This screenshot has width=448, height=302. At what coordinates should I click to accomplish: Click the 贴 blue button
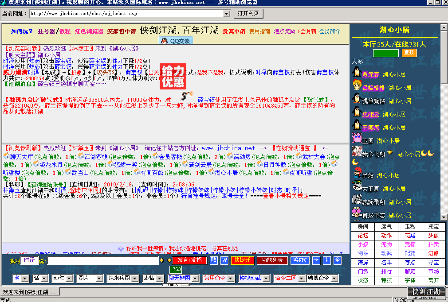click(x=213, y=260)
